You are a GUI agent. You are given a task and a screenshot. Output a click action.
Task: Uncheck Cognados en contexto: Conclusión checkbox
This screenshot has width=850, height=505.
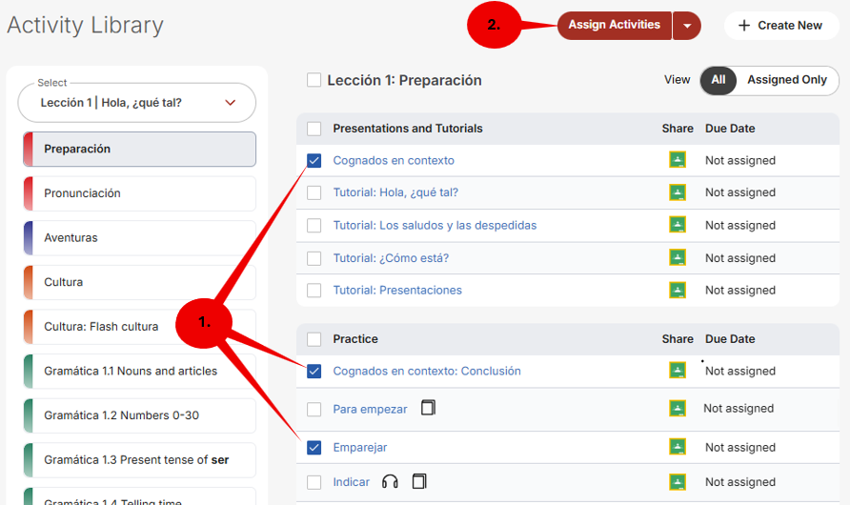[x=314, y=372]
